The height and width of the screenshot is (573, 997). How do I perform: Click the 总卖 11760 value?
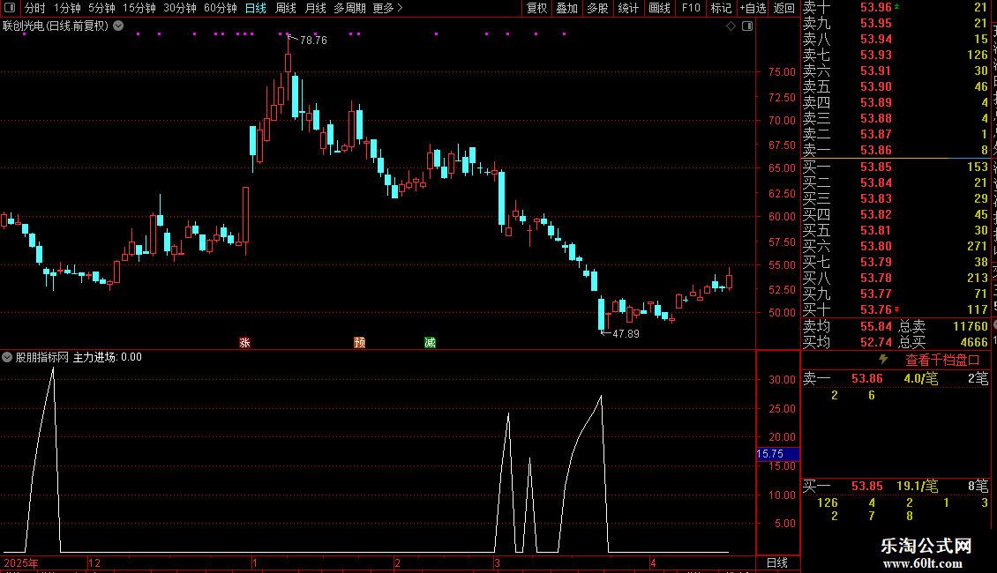point(971,326)
